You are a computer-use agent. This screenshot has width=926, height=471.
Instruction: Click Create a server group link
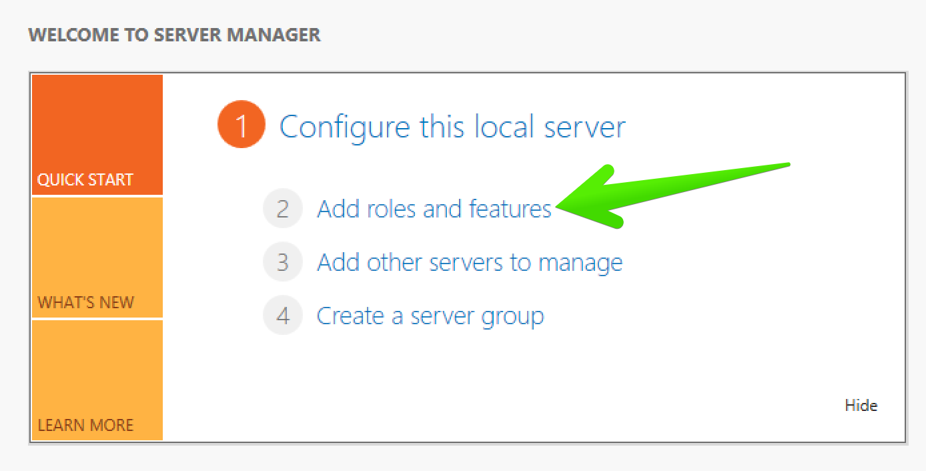pos(430,316)
